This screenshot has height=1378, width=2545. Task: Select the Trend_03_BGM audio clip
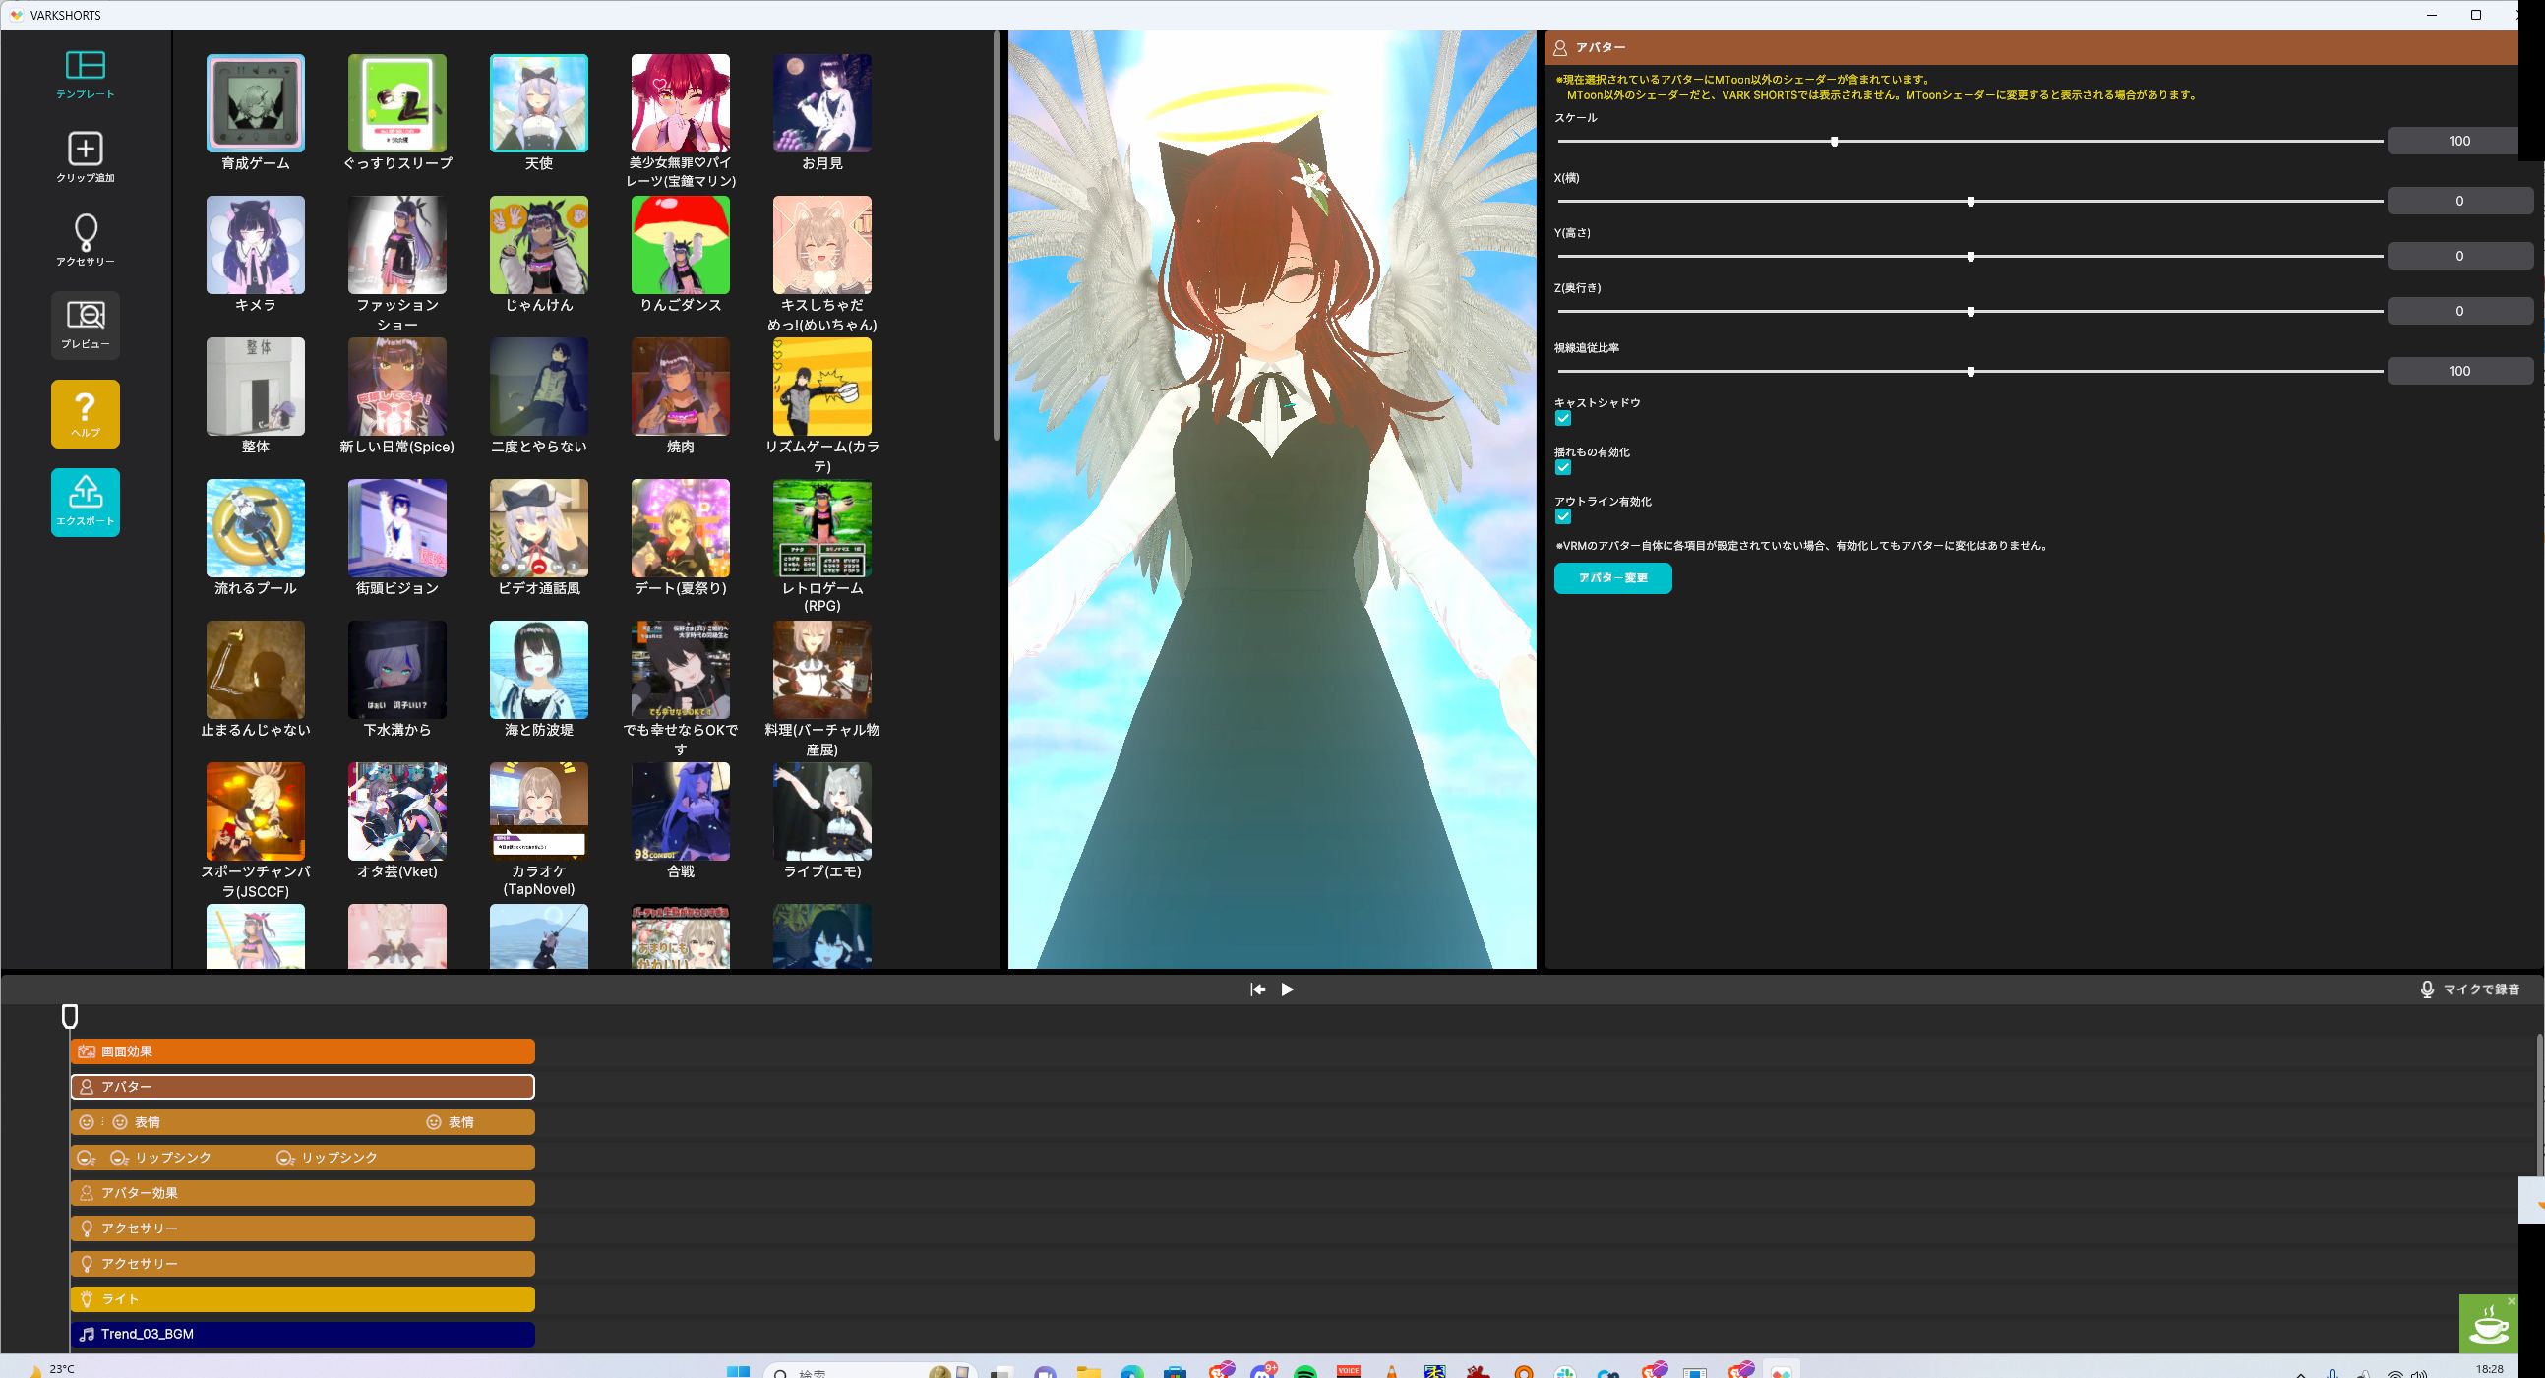coord(302,1334)
